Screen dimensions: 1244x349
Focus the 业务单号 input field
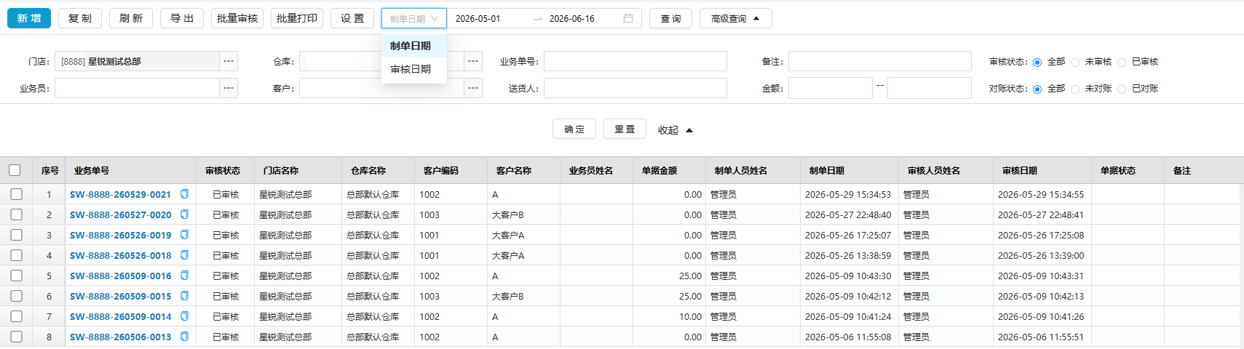pos(635,61)
